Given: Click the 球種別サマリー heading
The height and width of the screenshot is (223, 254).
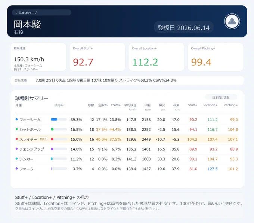Looking at the screenshot, I should pos(32,98).
